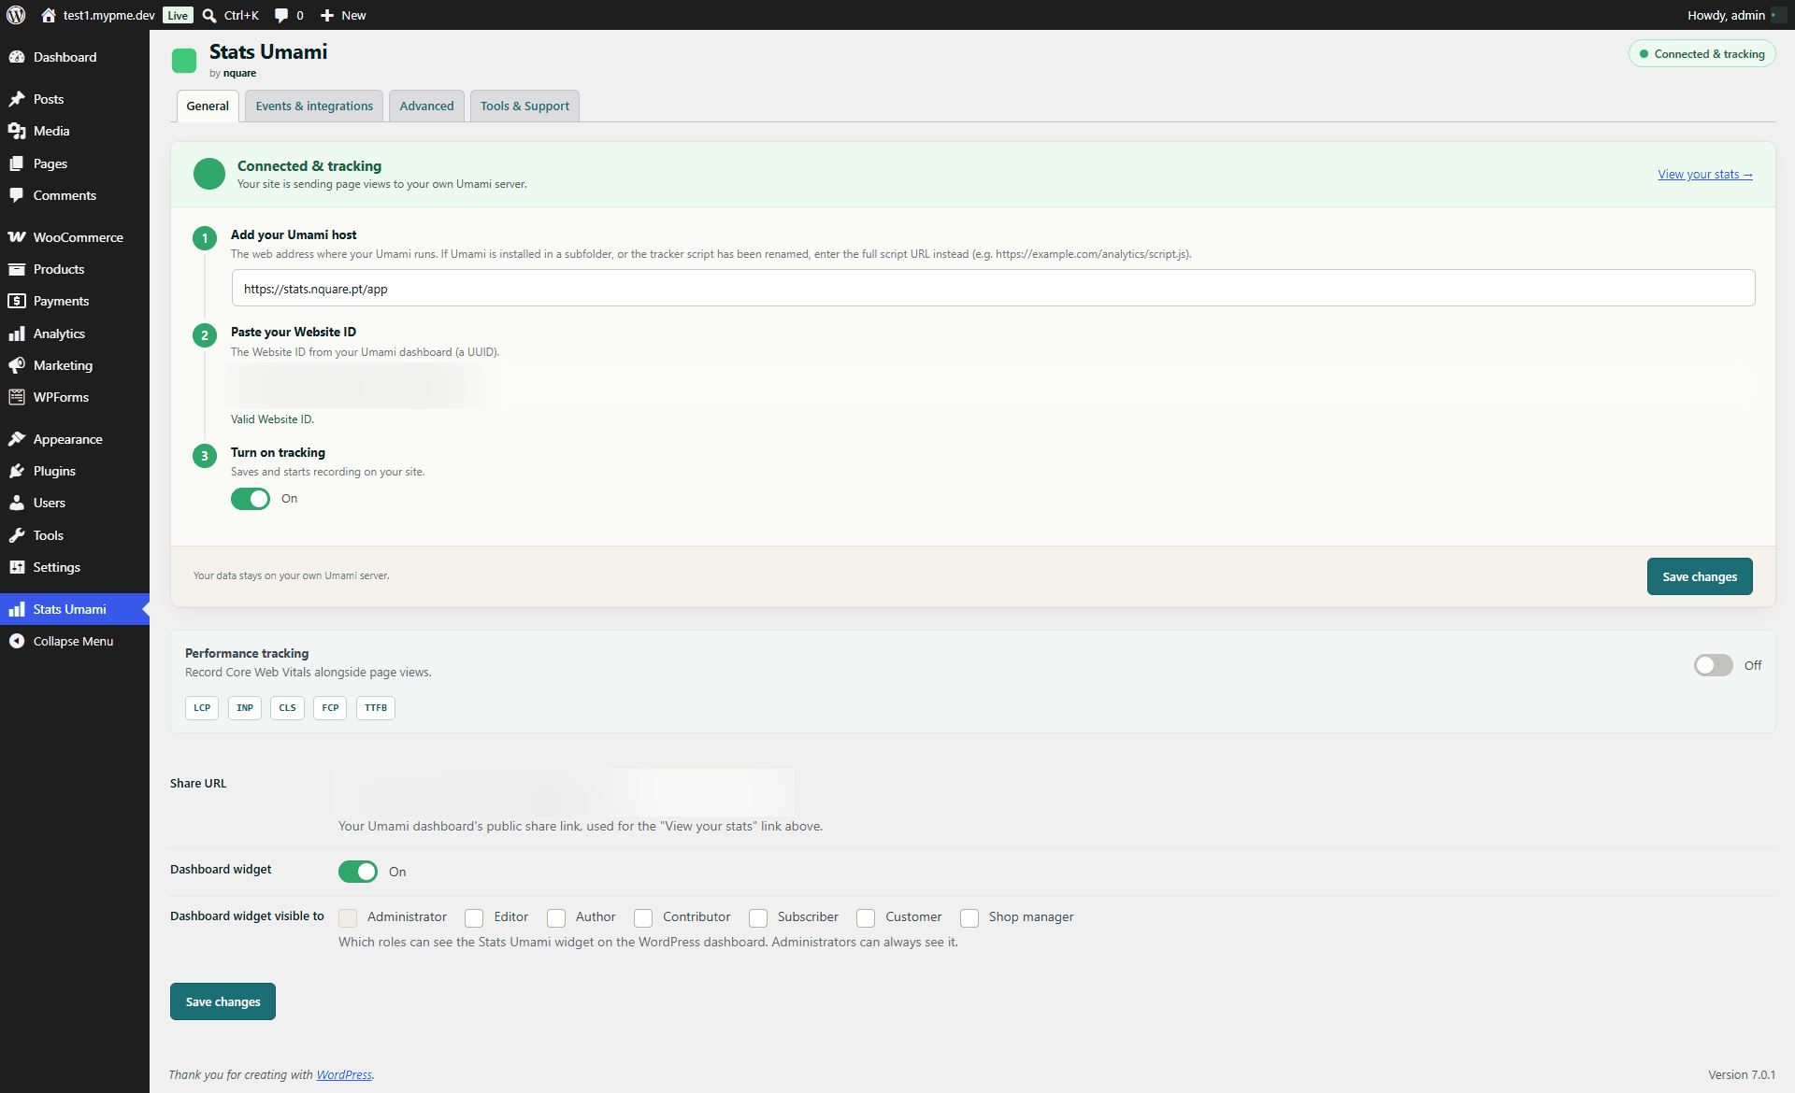Click the Marketing megaphone icon
1795x1093 pixels.
17,365
